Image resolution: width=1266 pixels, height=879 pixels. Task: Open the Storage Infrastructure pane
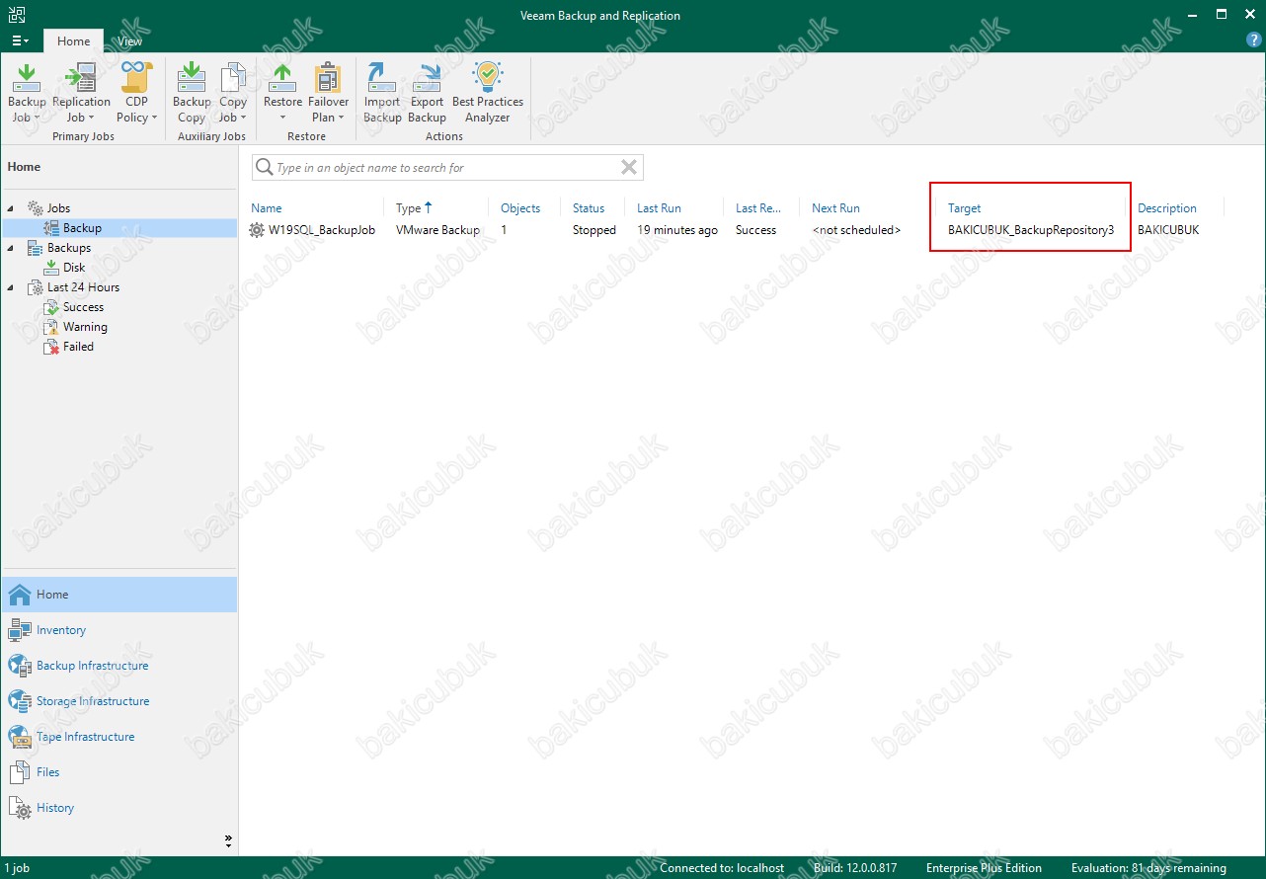[119, 701]
